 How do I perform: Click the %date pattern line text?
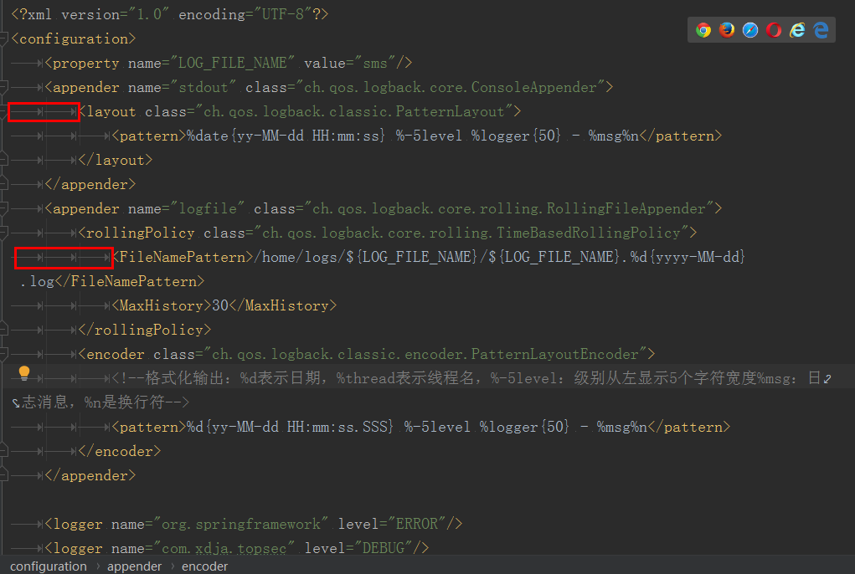coord(413,136)
